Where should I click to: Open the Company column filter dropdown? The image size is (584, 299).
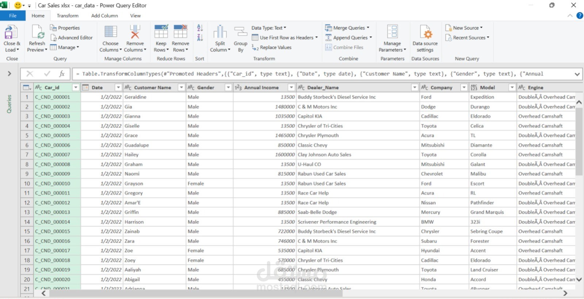pos(464,88)
